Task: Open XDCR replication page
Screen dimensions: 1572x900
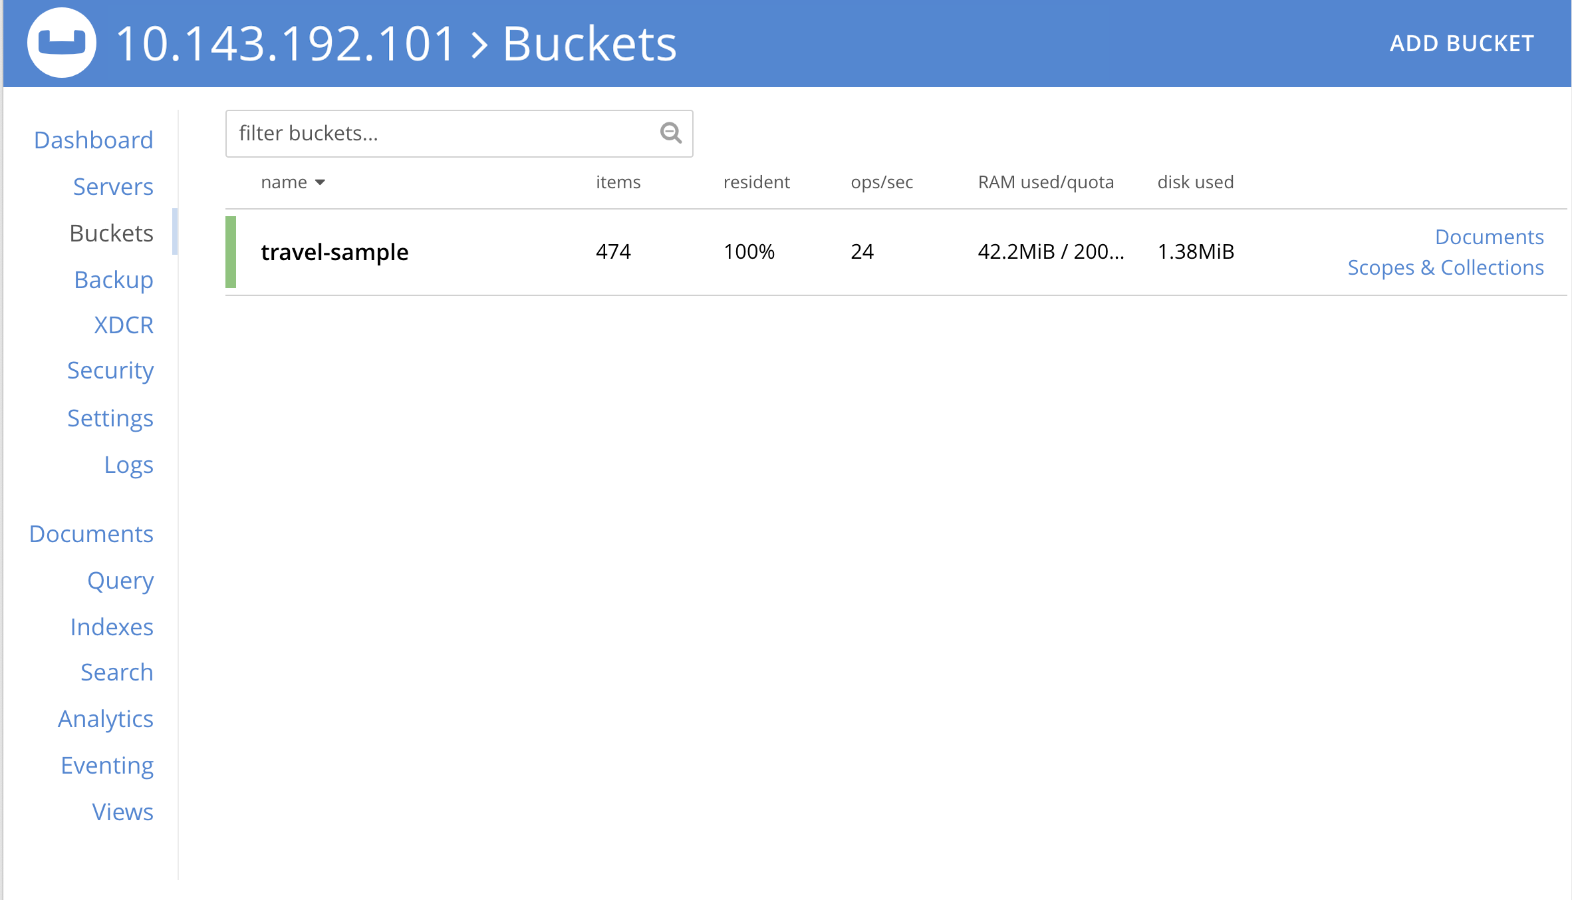Action: (x=123, y=325)
